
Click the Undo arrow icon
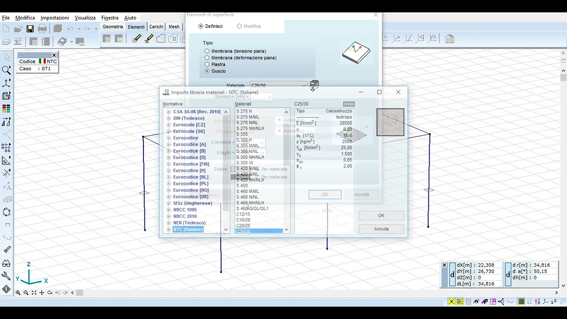[x=70, y=29]
